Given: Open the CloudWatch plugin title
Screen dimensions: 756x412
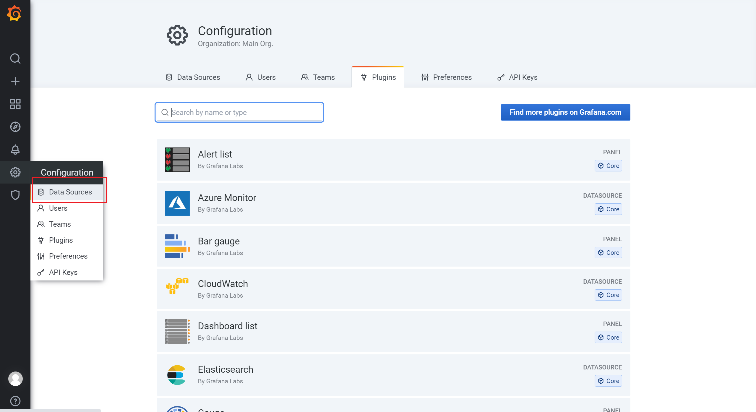Looking at the screenshot, I should 223,284.
